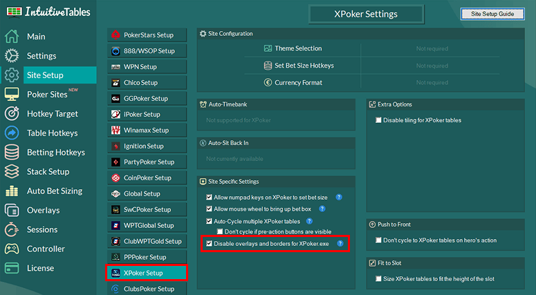Viewport: 536px width, 295px height.
Task: Click the License card icon
Action: pos(12,268)
